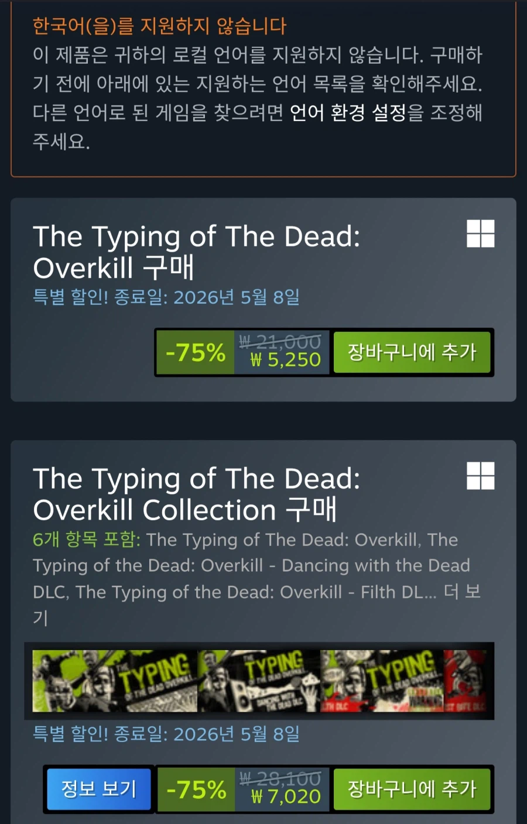The width and height of the screenshot is (527, 824).
Task: Click the -75% badge for the Collection
Action: point(196,789)
